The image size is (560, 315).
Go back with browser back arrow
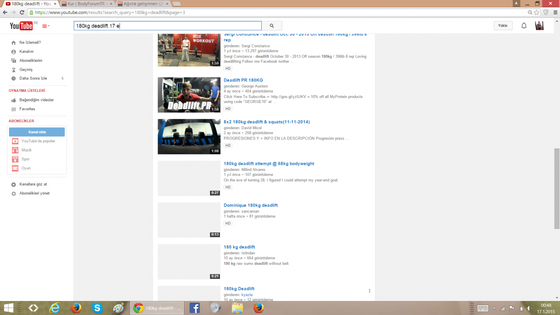pos(5,12)
